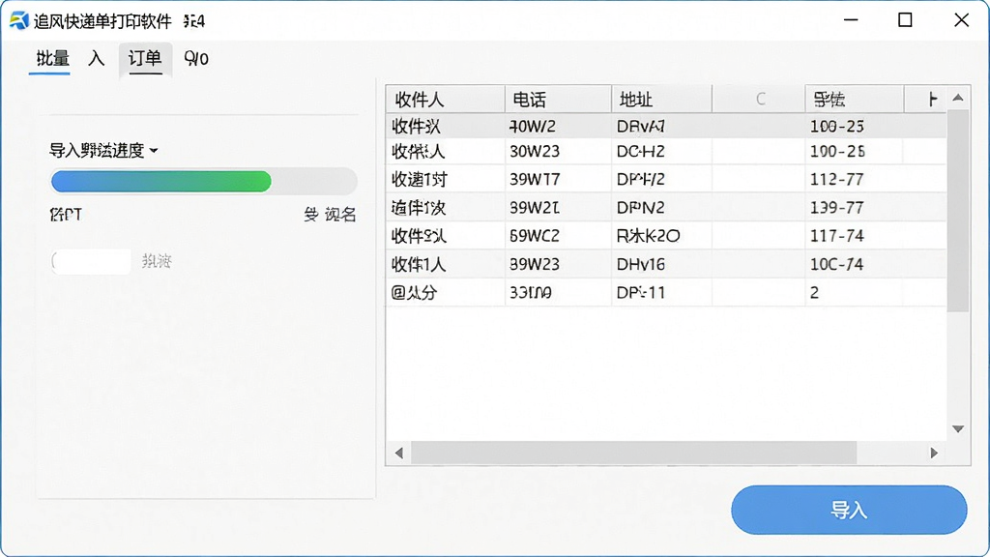
Task: Click the white input box under the progress bar
Action: [x=92, y=261]
